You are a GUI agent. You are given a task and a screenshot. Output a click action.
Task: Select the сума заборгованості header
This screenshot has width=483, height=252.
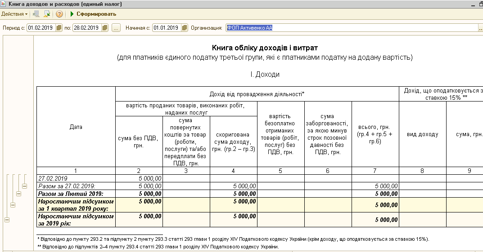[328, 134]
